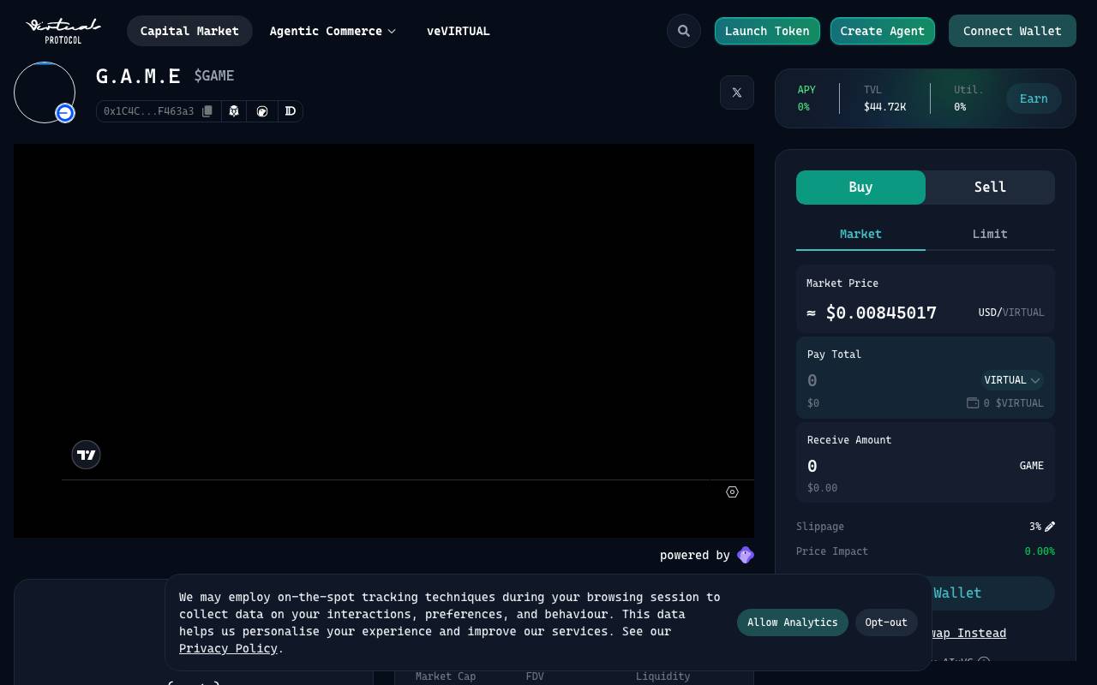The width and height of the screenshot is (1097, 685).
Task: Click the TVL value $44.72K
Action: (884, 107)
